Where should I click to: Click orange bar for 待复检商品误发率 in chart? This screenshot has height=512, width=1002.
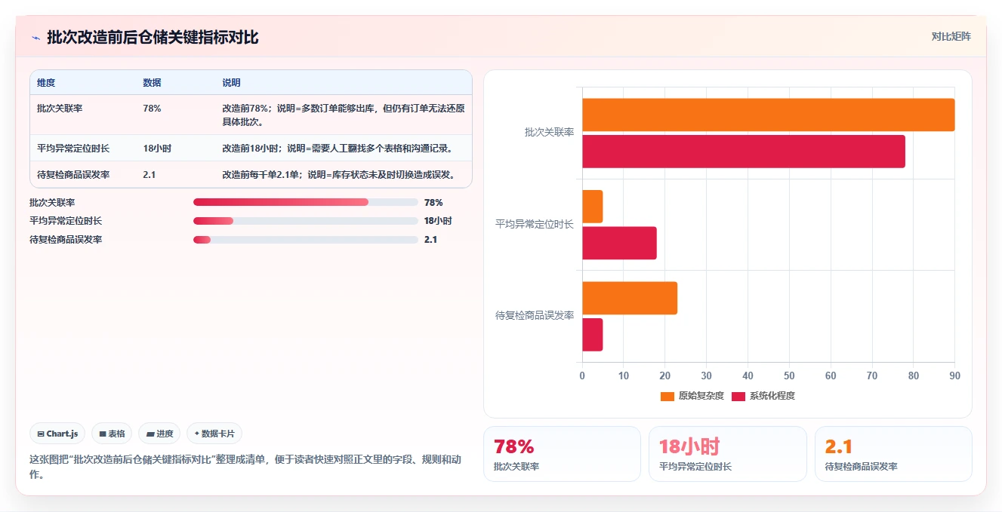coord(630,298)
